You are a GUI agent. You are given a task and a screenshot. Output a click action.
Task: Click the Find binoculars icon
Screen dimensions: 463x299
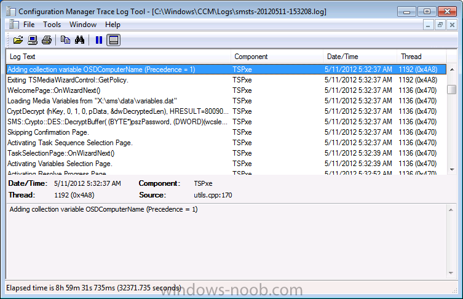tap(79, 40)
